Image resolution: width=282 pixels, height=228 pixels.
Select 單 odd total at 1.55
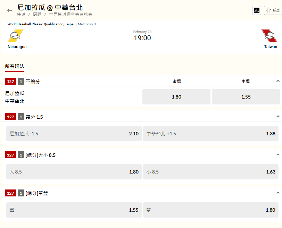click(x=74, y=210)
